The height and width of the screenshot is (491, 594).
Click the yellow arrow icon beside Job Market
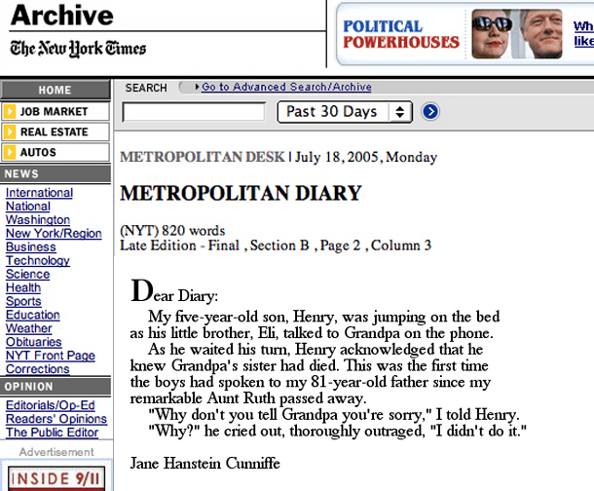click(x=10, y=111)
